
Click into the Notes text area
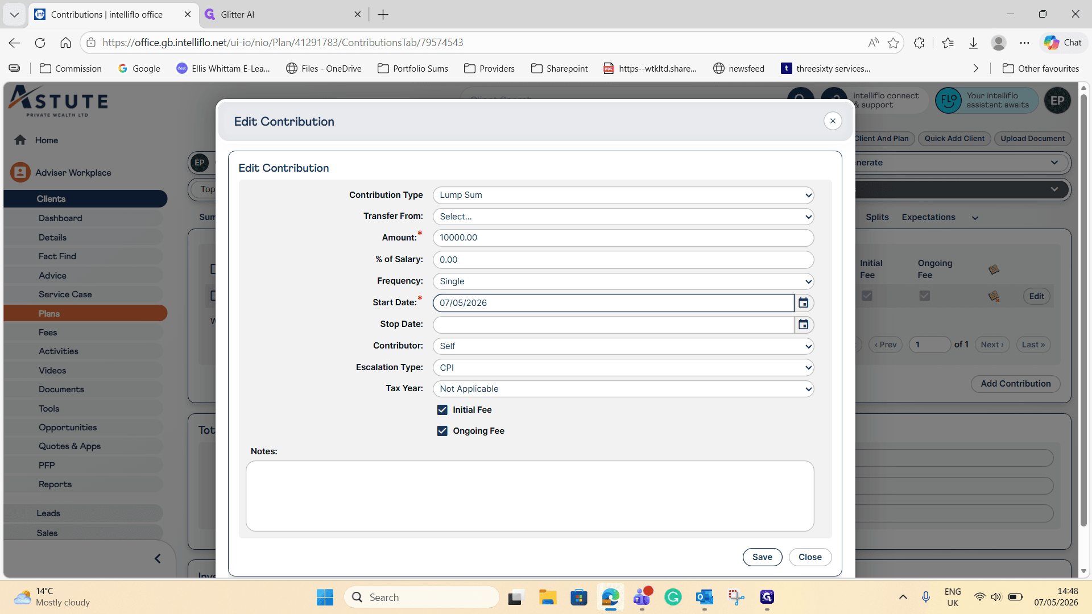530,496
